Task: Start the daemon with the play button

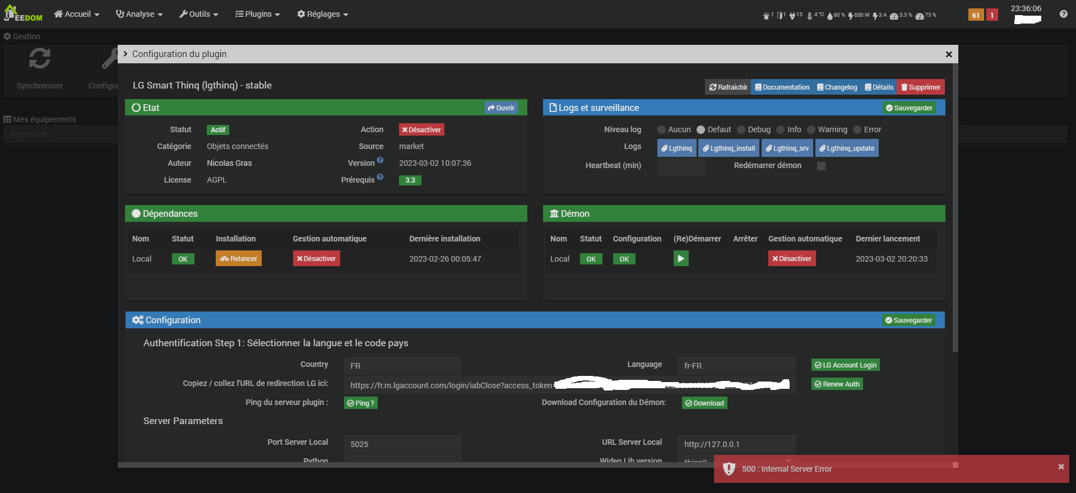Action: 681,258
